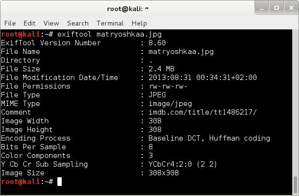Click the Image Size value 308x308
Image resolution: width=299 pixels, height=196 pixels.
tap(163, 173)
